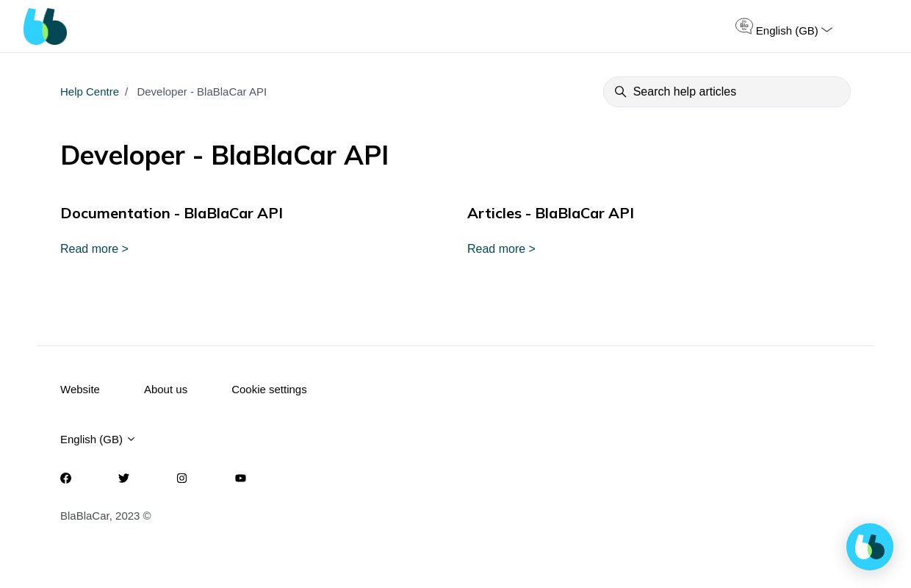Open the Twitter social icon
The image size is (911, 588).
click(123, 478)
